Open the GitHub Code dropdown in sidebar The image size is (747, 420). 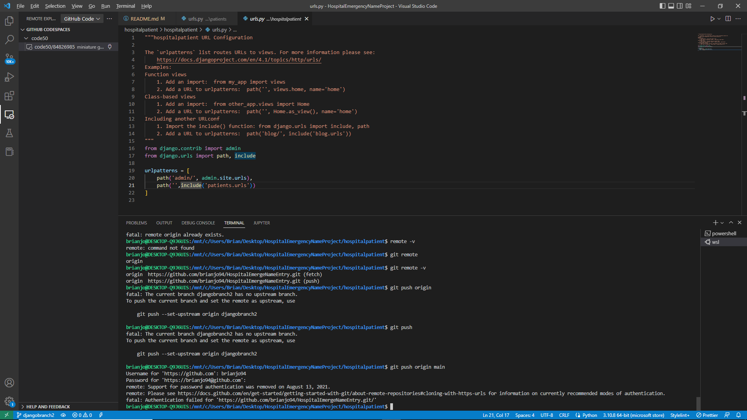(81, 18)
